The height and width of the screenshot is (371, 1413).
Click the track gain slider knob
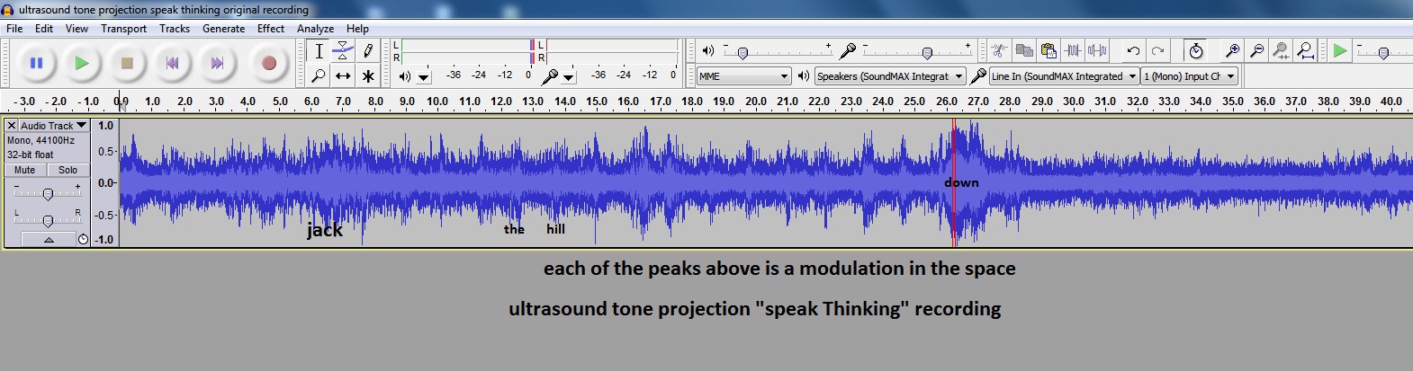(48, 194)
